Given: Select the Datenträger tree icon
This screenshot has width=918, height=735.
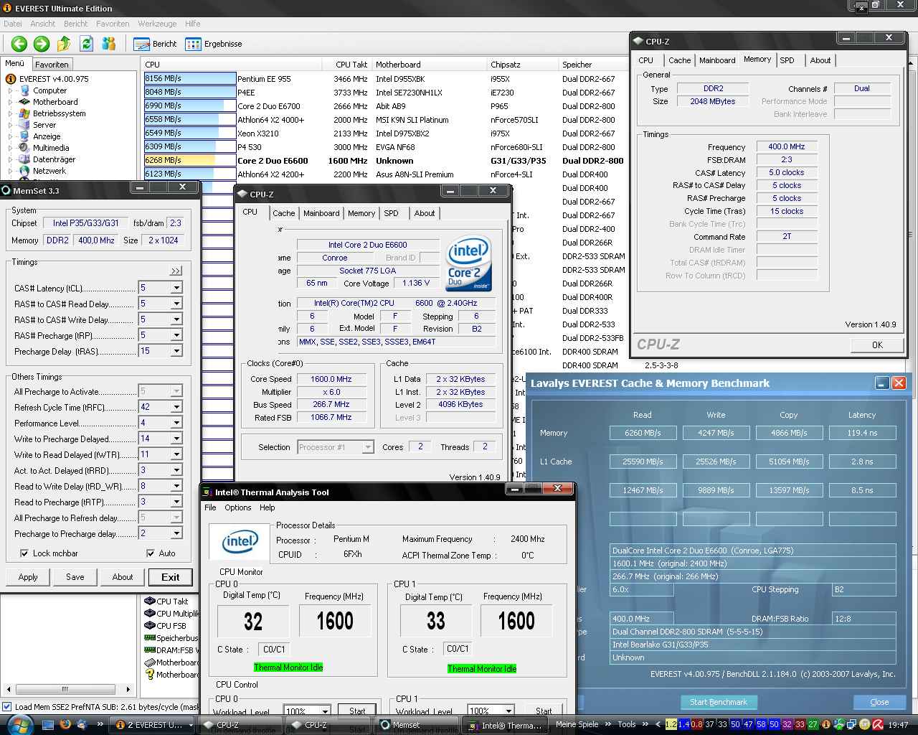Looking at the screenshot, I should [x=25, y=159].
